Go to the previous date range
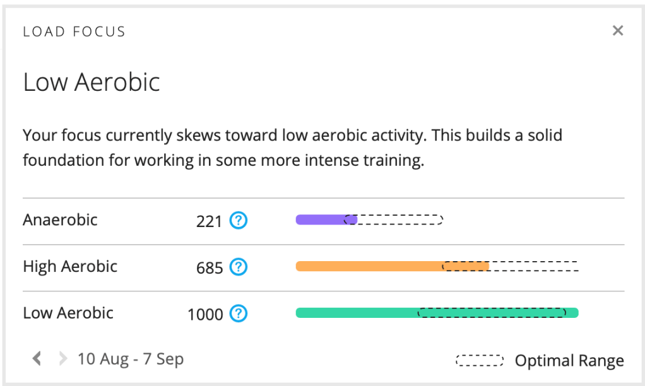This screenshot has width=645, height=386. (37, 359)
